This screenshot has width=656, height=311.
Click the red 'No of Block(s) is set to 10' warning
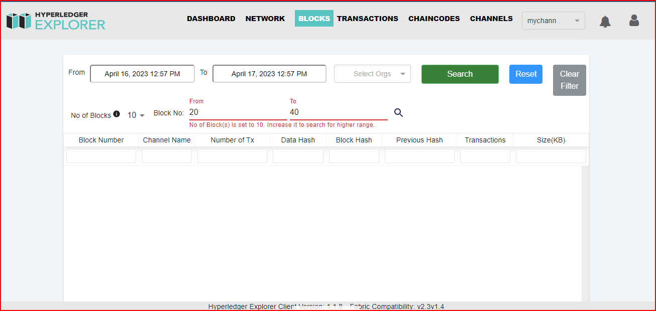282,125
